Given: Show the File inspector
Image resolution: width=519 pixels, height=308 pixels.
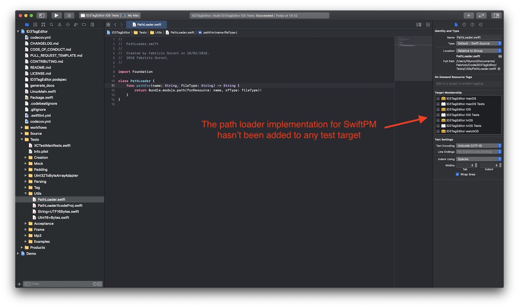Looking at the screenshot, I should [x=456, y=25].
